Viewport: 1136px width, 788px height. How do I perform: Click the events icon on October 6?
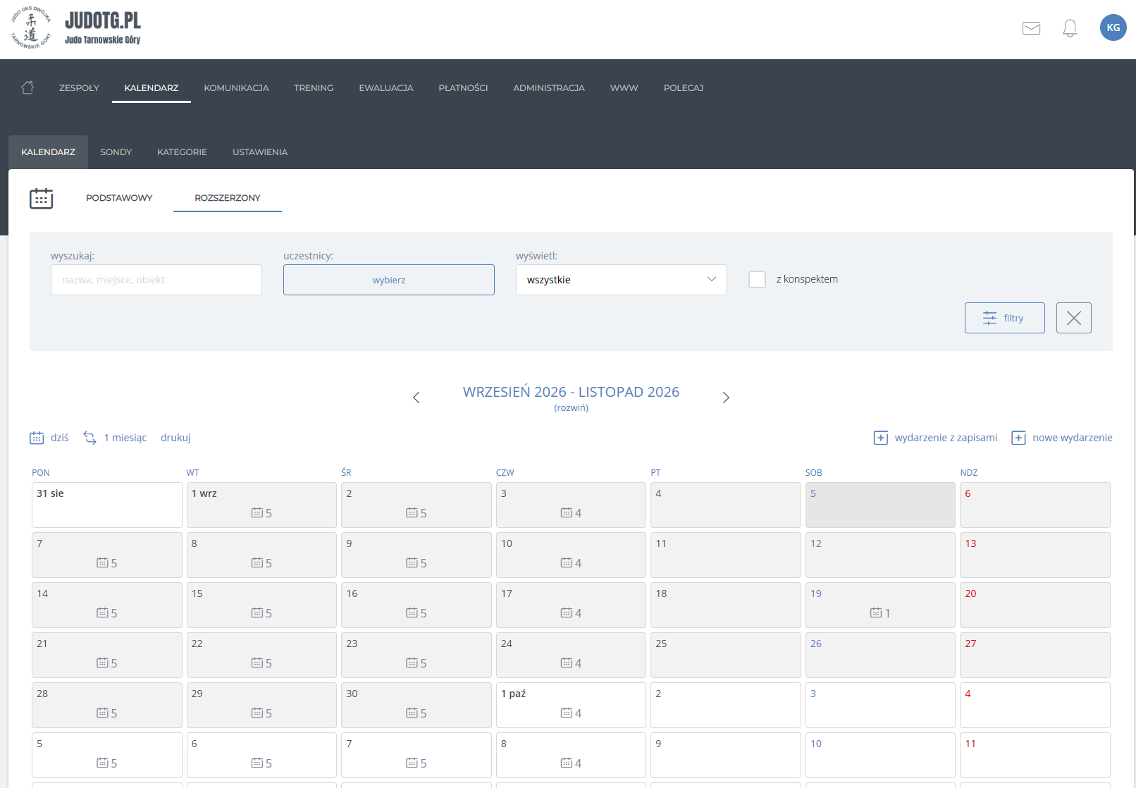[257, 763]
